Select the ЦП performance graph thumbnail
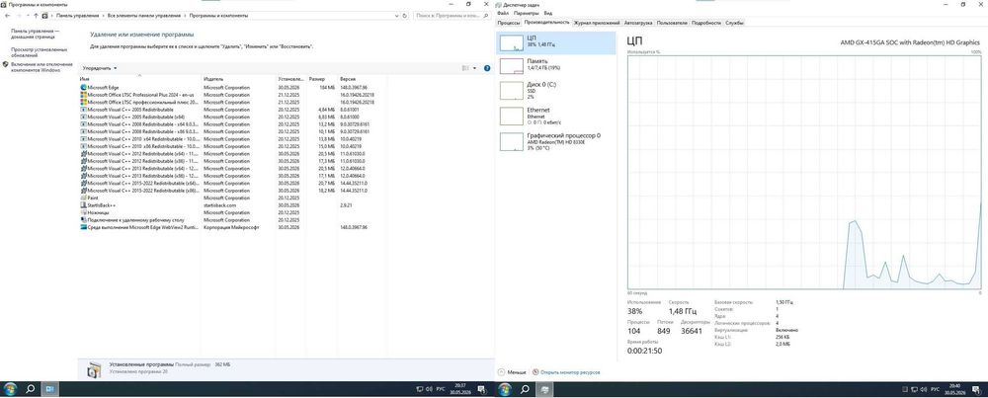Screen dimensions: 988x398 (512, 42)
